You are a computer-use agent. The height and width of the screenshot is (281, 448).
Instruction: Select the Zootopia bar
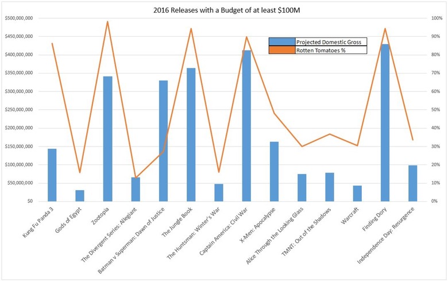108,138
